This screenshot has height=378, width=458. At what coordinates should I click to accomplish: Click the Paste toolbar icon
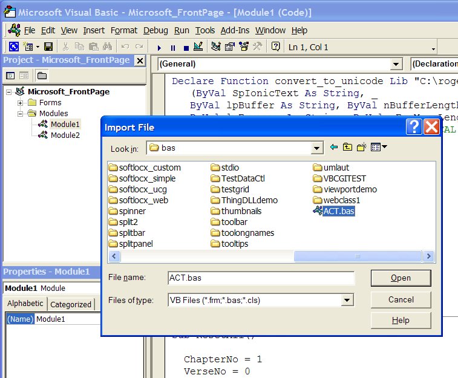tap(93, 47)
